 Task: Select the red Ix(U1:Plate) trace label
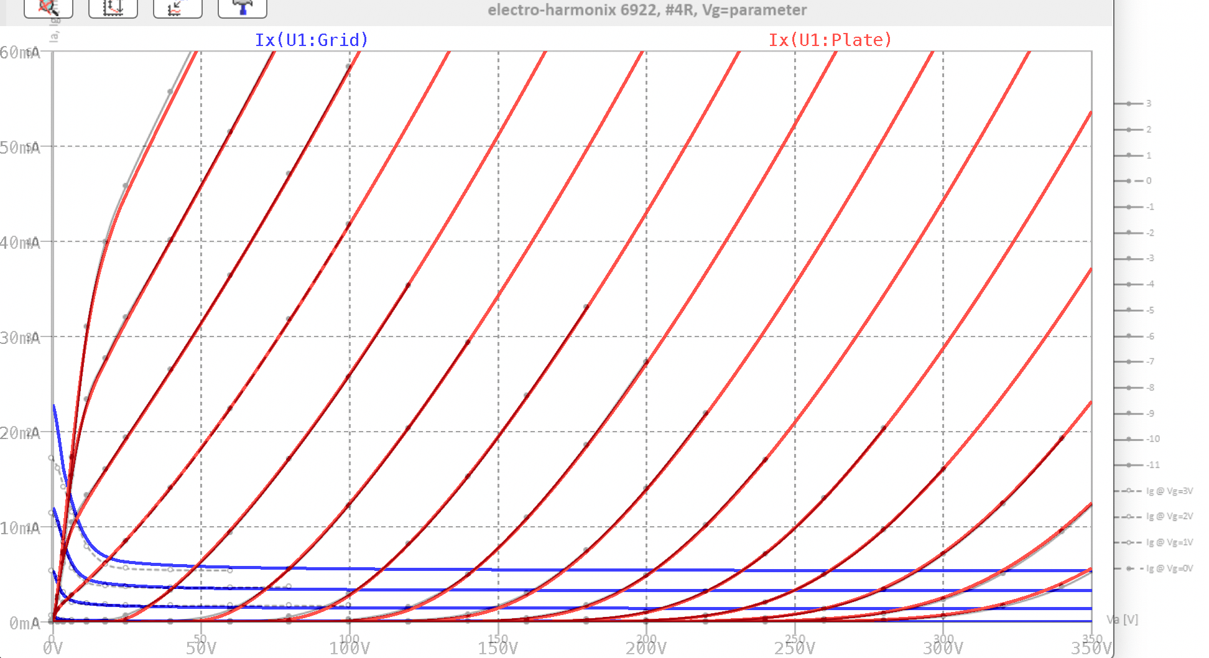(x=830, y=40)
